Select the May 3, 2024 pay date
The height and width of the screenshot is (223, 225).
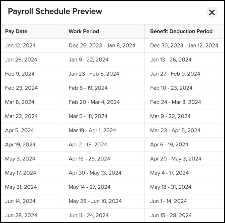(x=20, y=158)
